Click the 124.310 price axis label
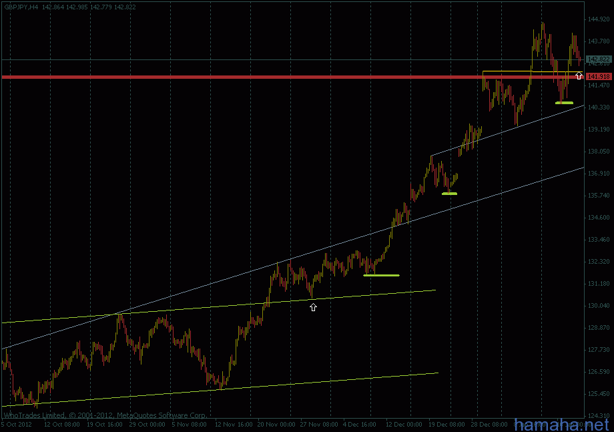Screen dimensions: 614x432 [x=599, y=415]
